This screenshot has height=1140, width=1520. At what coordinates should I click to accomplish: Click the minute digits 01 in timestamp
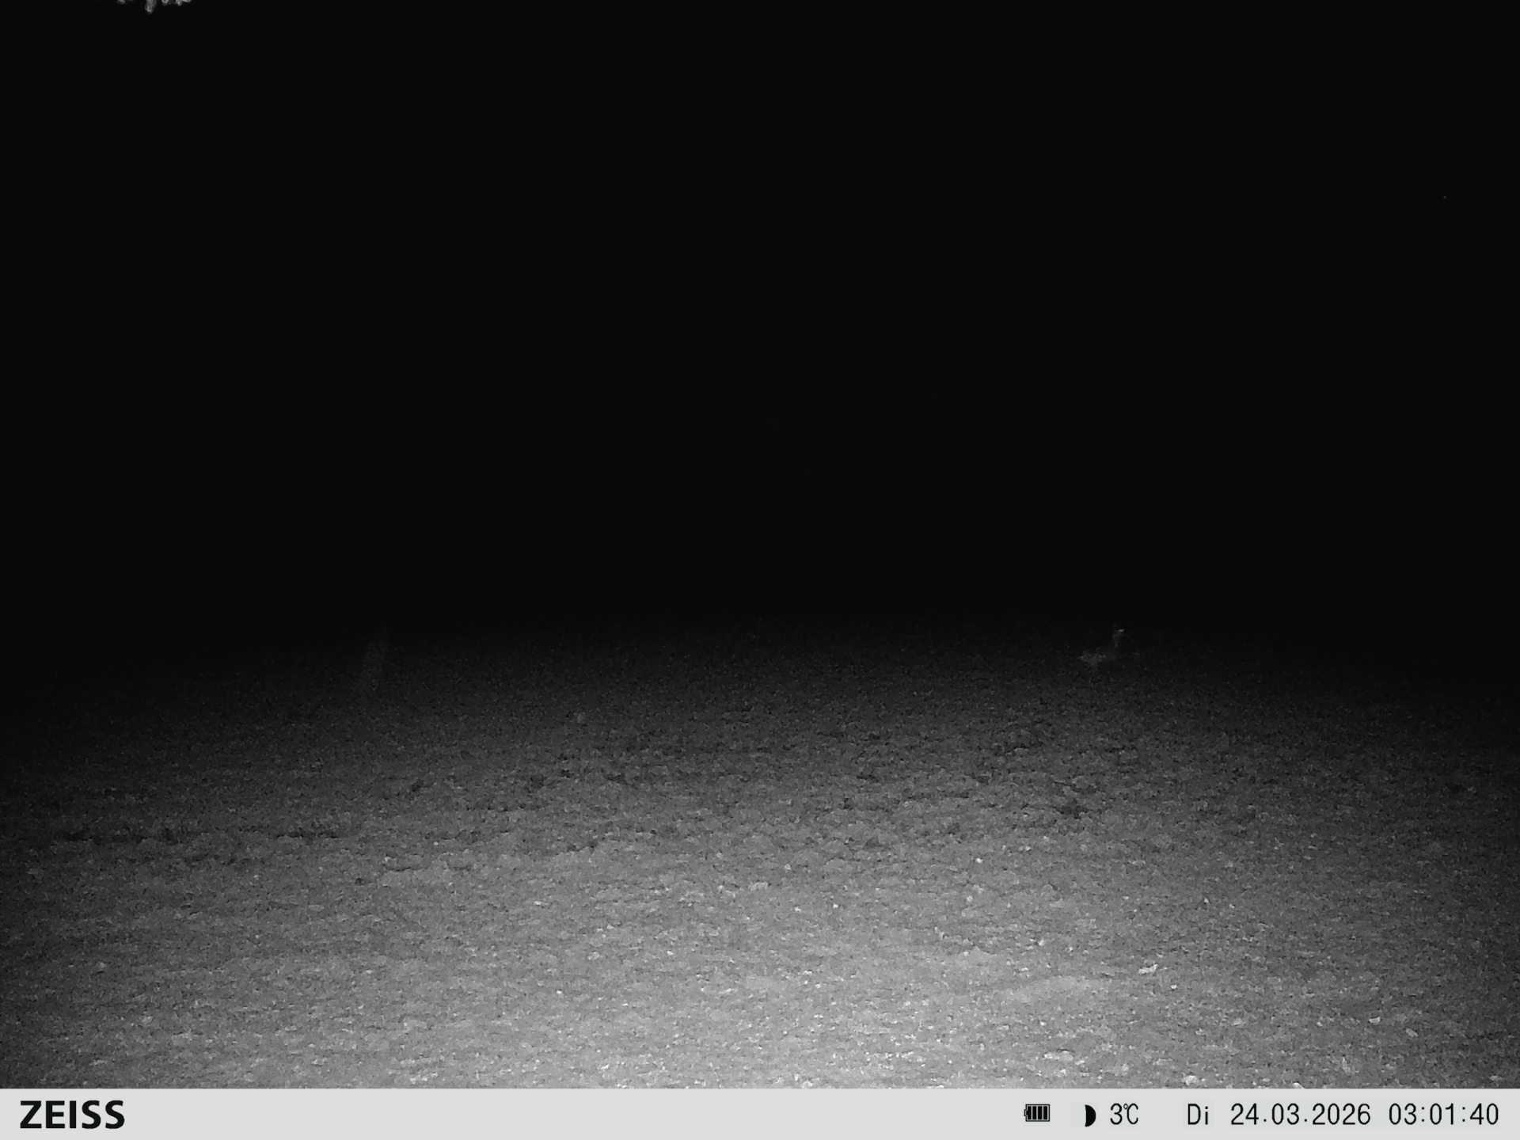(x=1443, y=1115)
